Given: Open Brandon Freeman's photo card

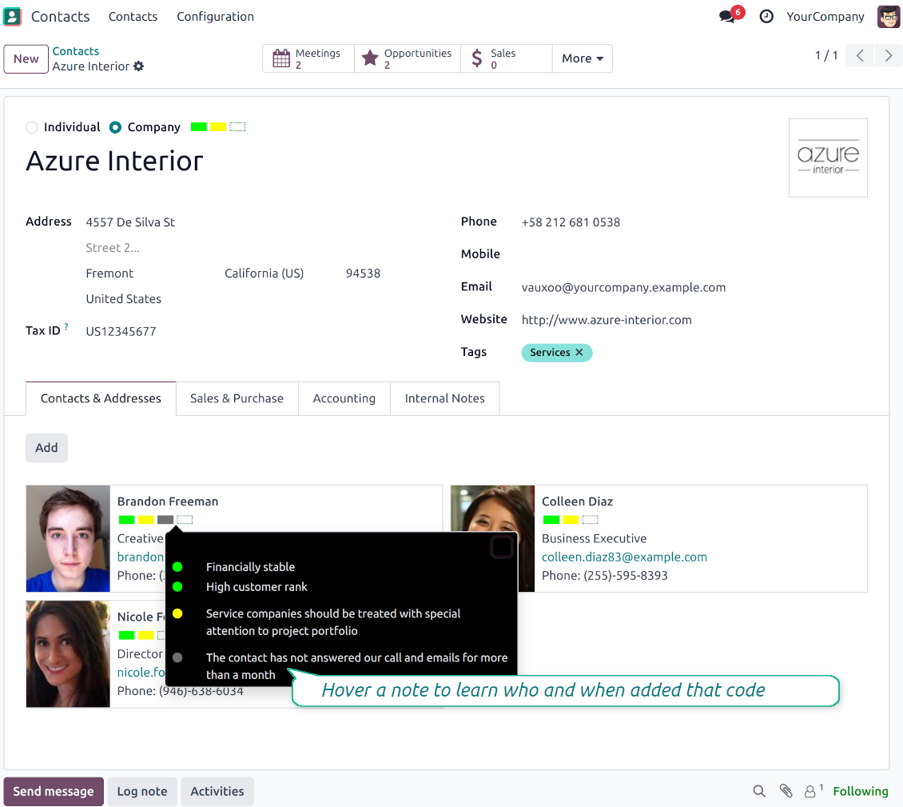Looking at the screenshot, I should click(68, 538).
